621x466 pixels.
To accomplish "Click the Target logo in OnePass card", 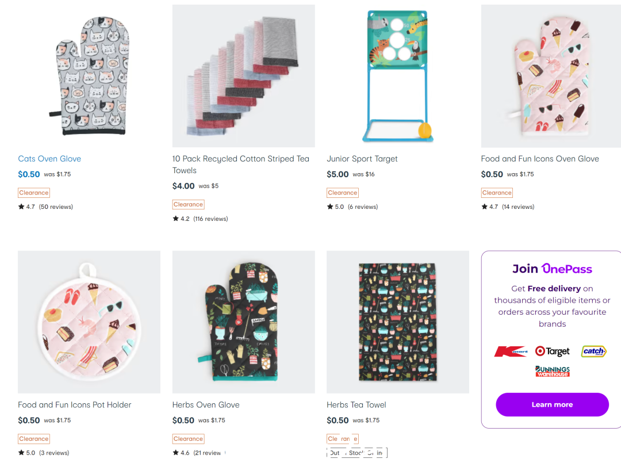I will [x=552, y=351].
